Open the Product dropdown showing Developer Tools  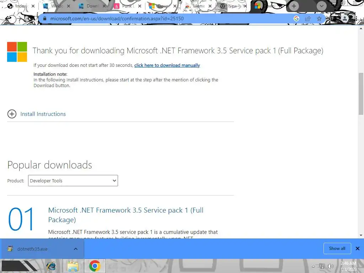73,181
